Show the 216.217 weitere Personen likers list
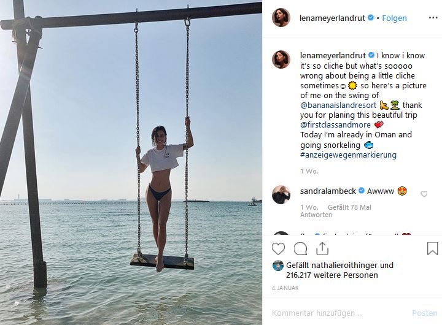The image size is (442, 325). (332, 275)
